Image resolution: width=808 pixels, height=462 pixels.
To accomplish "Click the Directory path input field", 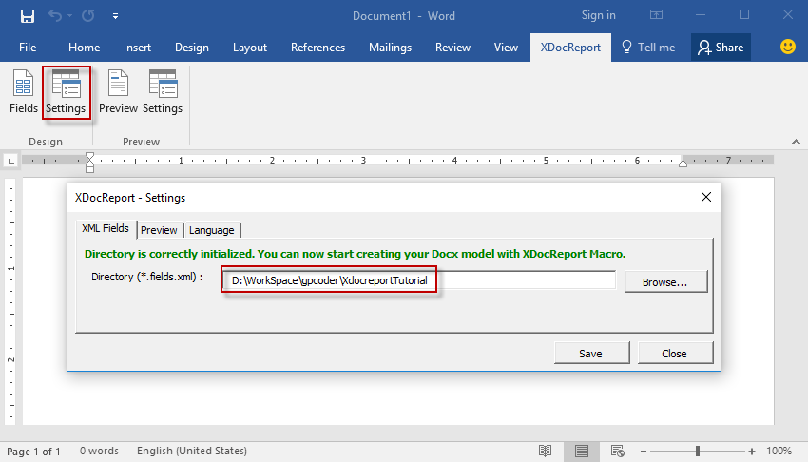I will pyautogui.click(x=418, y=280).
